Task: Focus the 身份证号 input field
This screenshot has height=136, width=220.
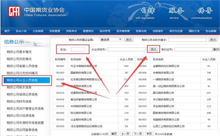Action: [x=194, y=49]
